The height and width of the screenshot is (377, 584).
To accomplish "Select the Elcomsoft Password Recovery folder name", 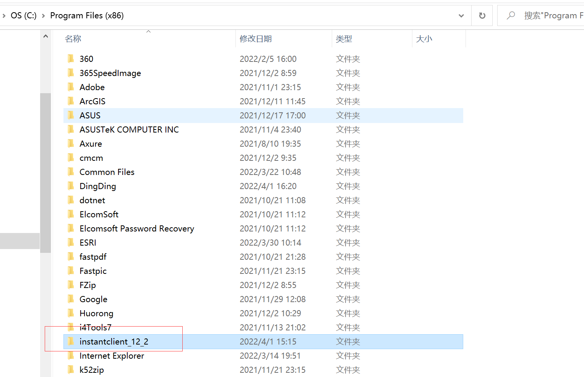I will coord(137,228).
